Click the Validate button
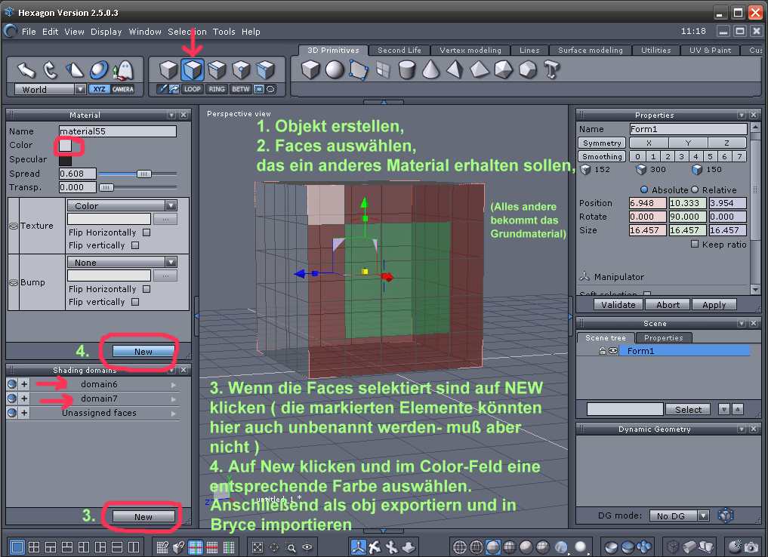Image resolution: width=768 pixels, height=557 pixels. (x=618, y=304)
